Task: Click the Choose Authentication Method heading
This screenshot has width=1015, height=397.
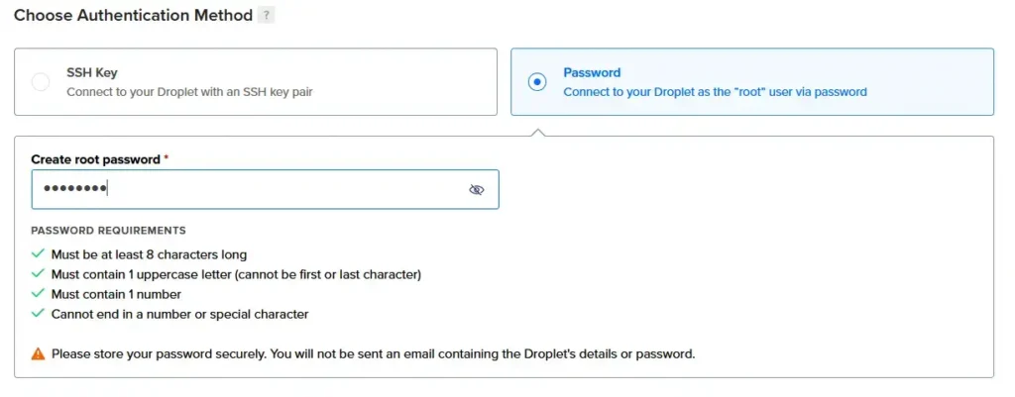Action: (x=133, y=16)
